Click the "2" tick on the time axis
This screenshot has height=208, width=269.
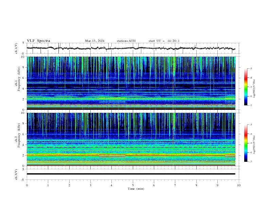pos(69,185)
